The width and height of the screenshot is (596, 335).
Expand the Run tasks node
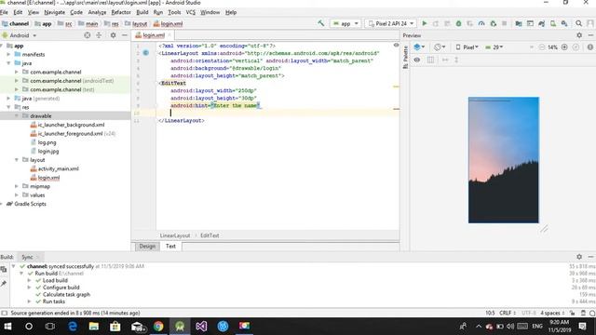click(x=29, y=301)
